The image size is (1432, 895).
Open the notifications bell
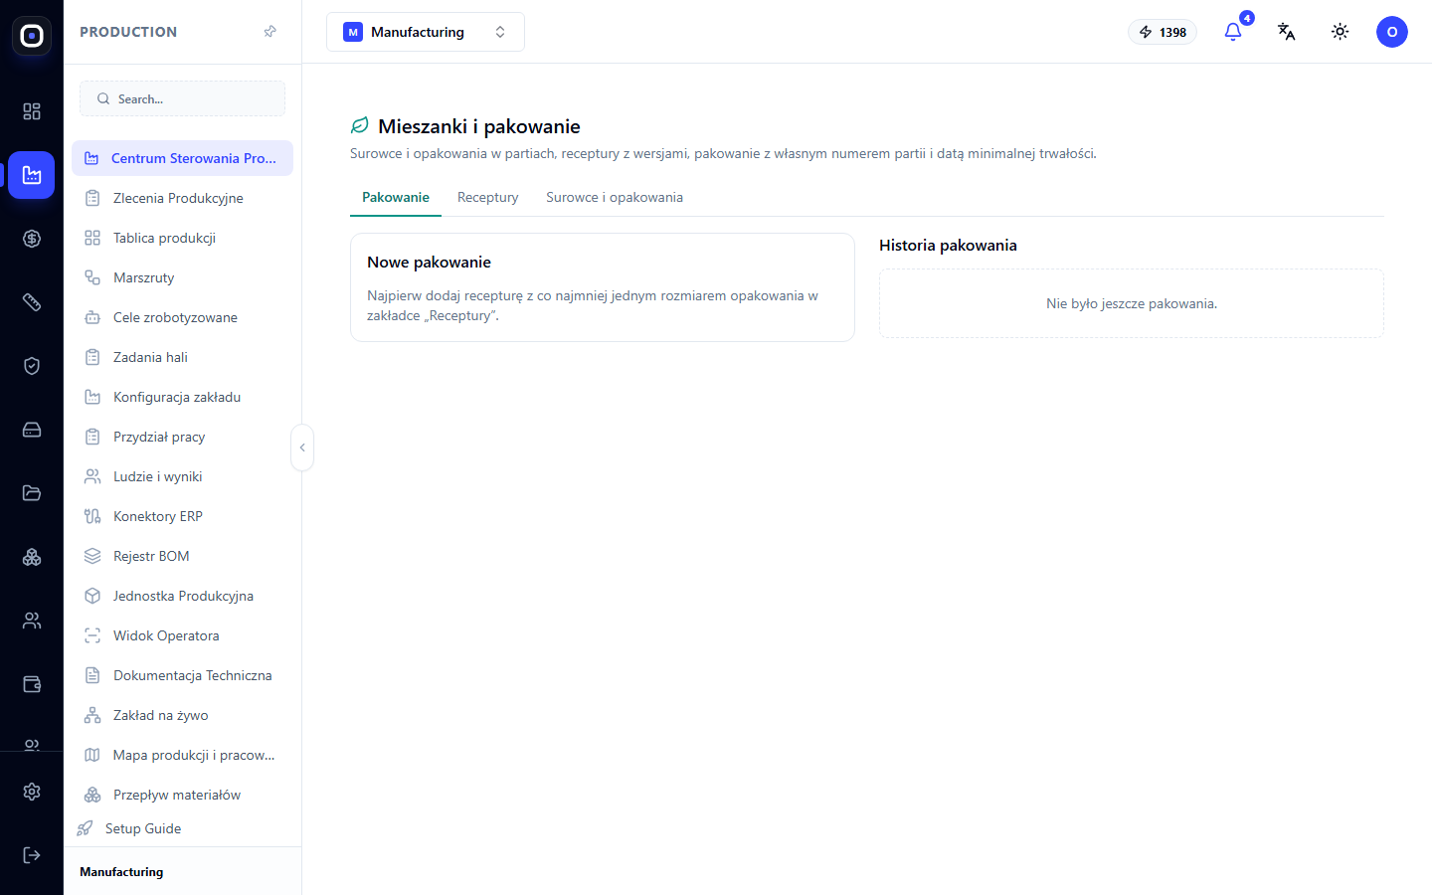click(x=1233, y=32)
